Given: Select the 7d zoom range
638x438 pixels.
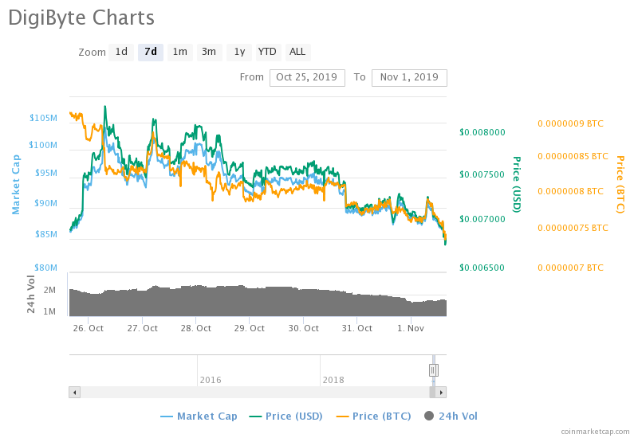Looking at the screenshot, I should tap(151, 52).
